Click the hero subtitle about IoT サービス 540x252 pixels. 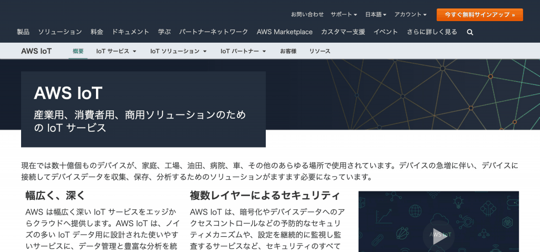point(140,121)
